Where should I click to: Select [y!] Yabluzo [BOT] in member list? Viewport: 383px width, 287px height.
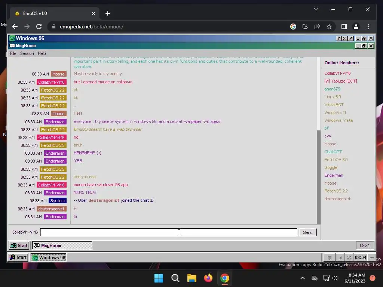pos(340,81)
